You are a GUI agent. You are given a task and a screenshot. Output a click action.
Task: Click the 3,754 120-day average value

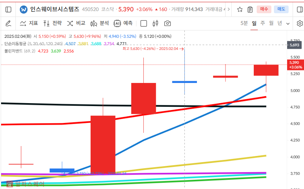109,44
